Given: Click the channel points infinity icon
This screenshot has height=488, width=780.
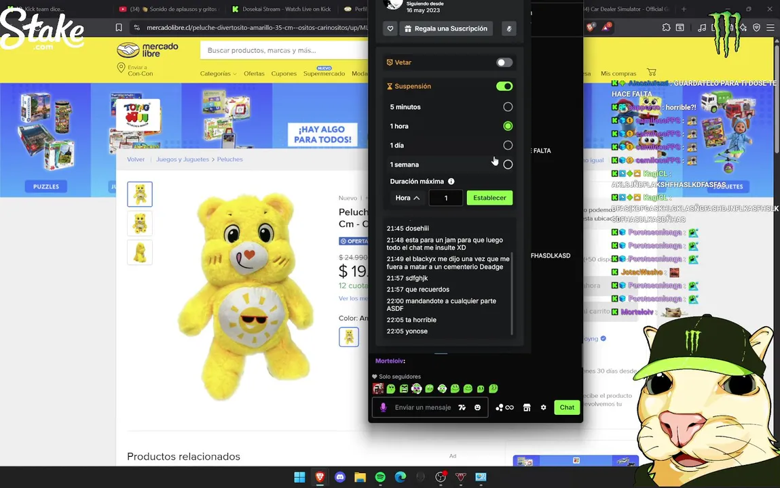Looking at the screenshot, I should tap(504, 407).
